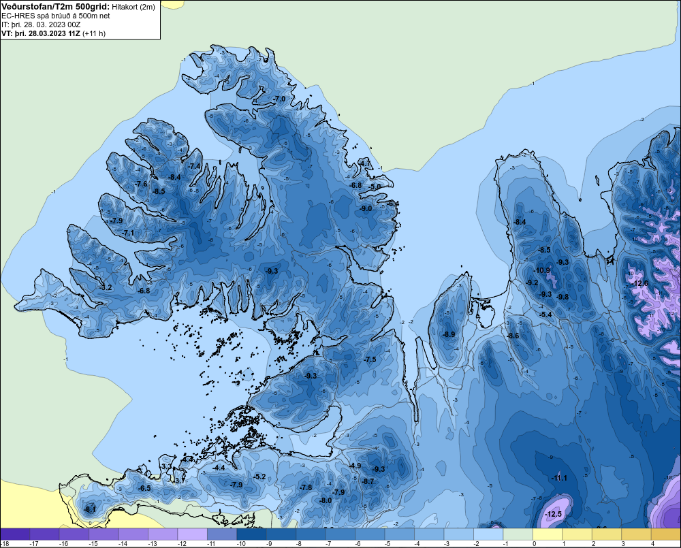
Task: Click the temperature value "-5.4" on the map
Action: 545,315
